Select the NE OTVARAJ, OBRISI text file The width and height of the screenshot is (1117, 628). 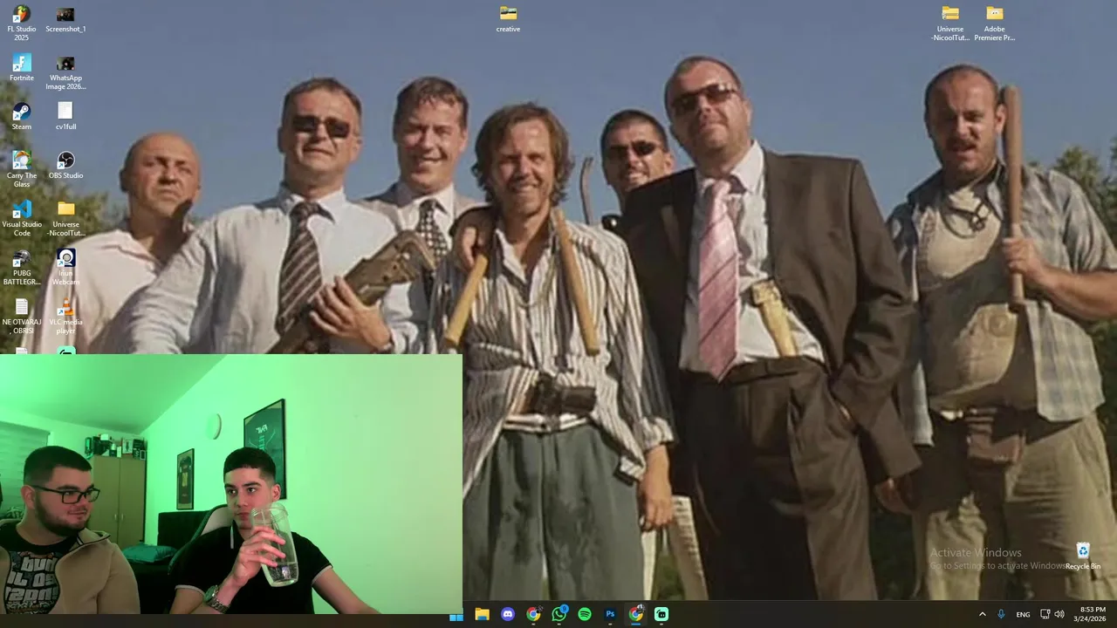click(21, 317)
